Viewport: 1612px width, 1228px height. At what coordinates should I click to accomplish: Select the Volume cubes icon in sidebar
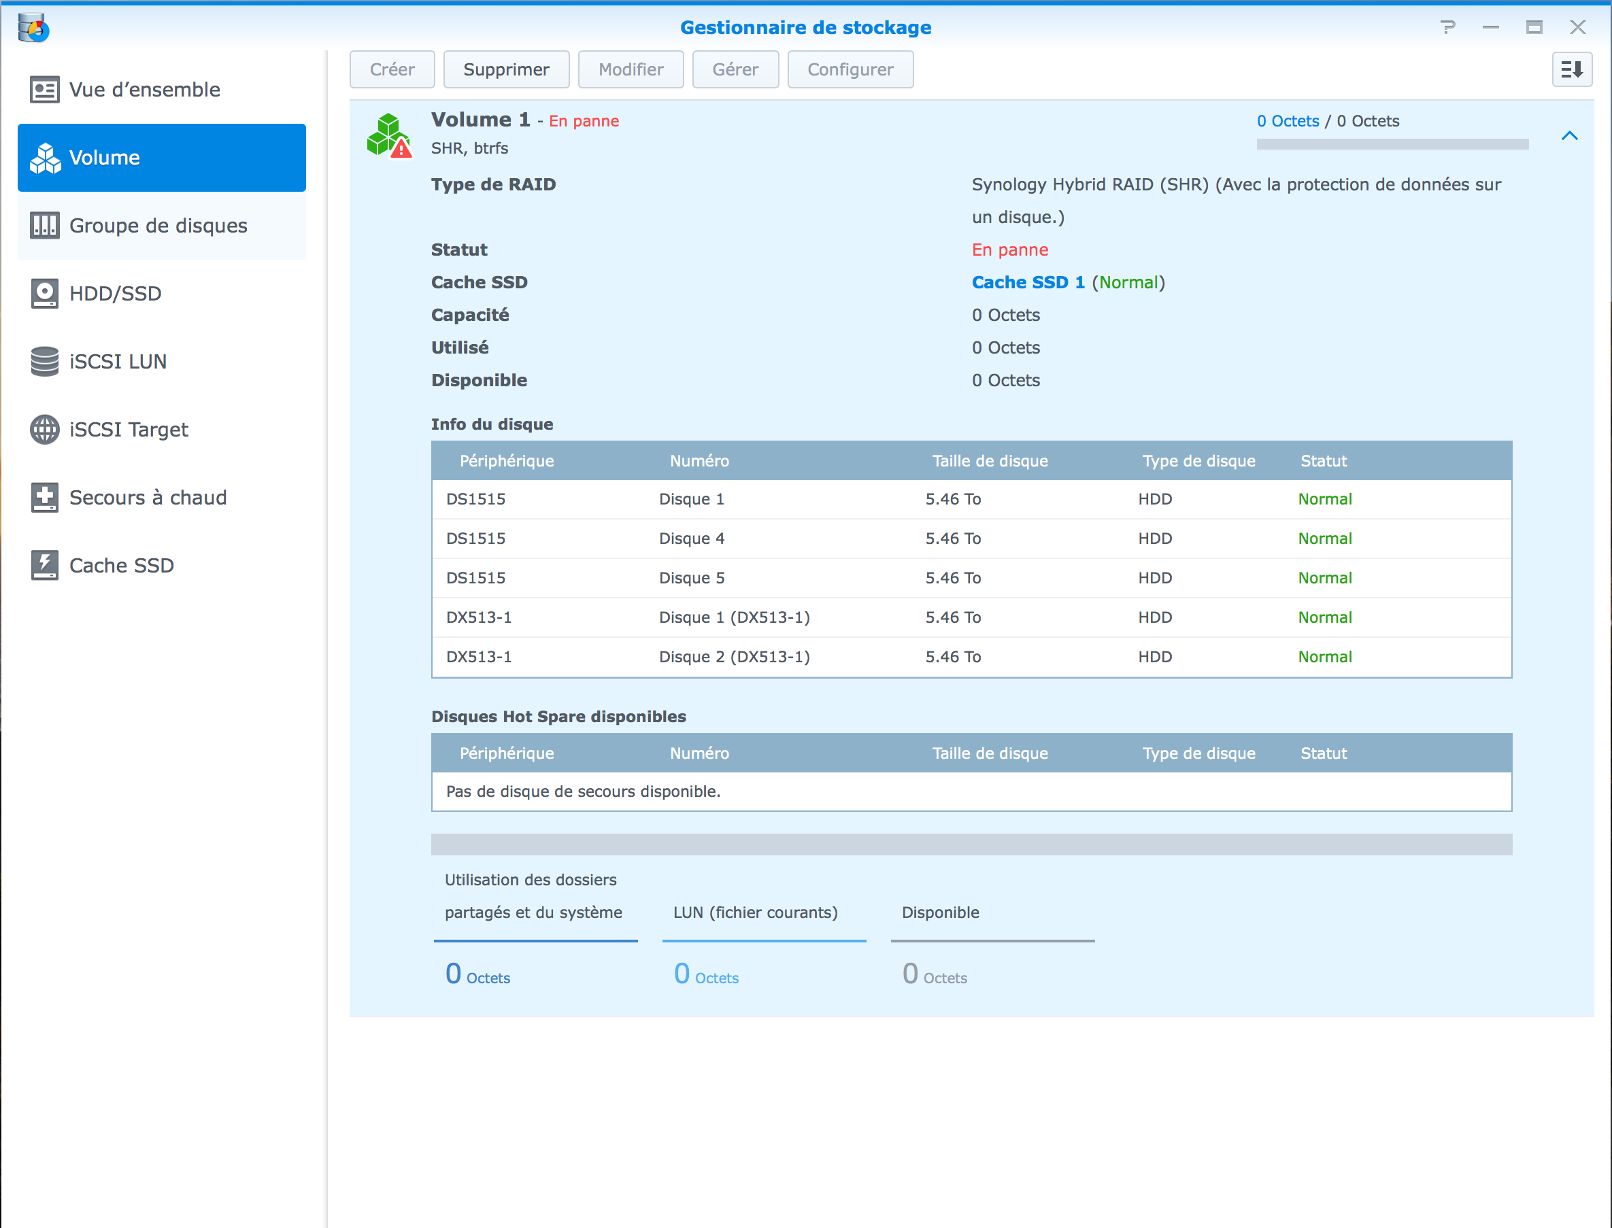pos(45,158)
